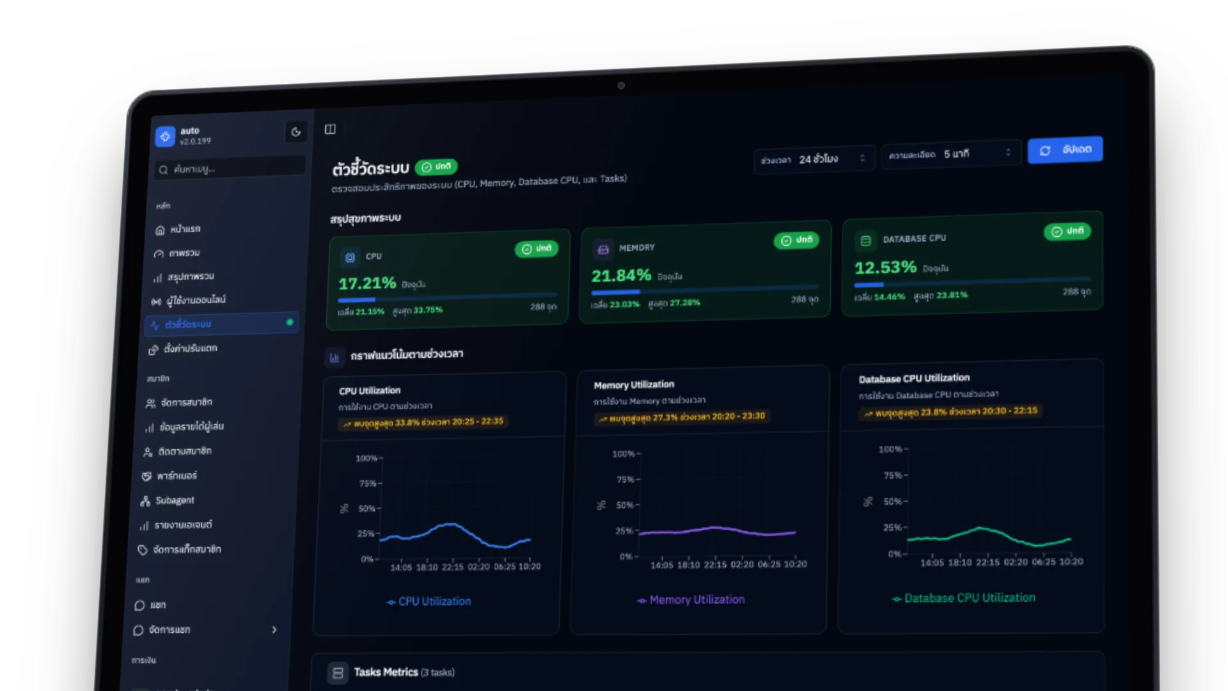Viewport: 1228px width, 691px height.
Task: Toggle dark mode with the moon icon
Action: [295, 132]
